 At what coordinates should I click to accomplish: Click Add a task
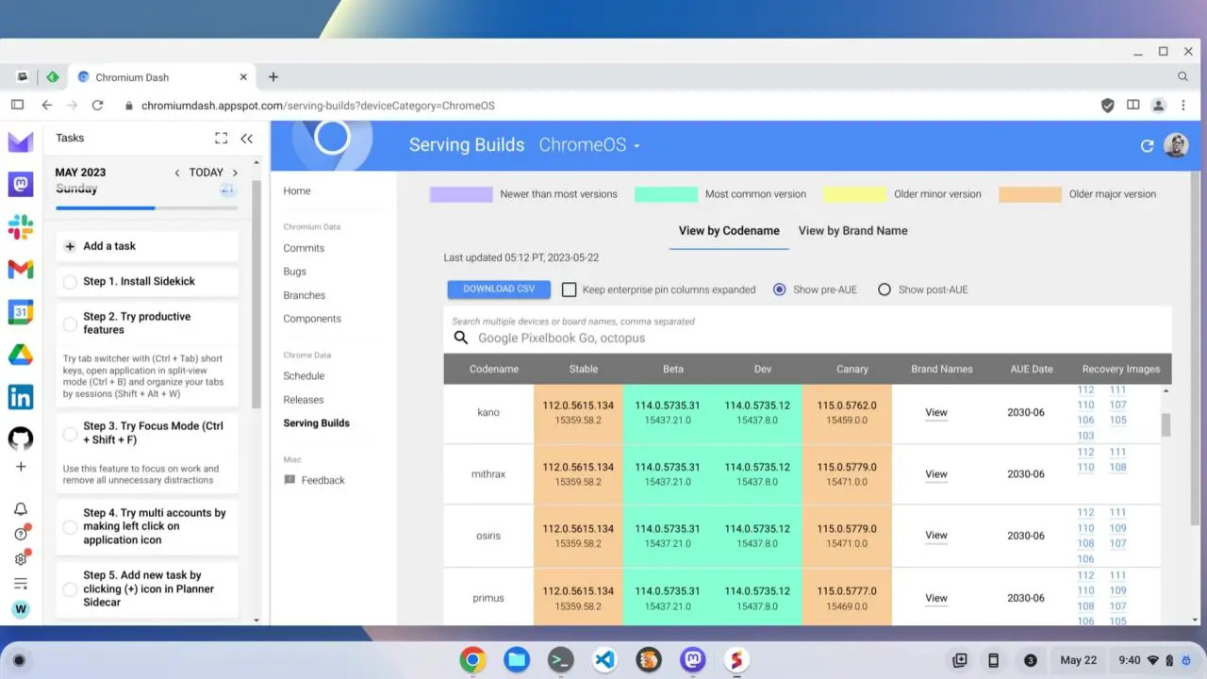tap(146, 246)
